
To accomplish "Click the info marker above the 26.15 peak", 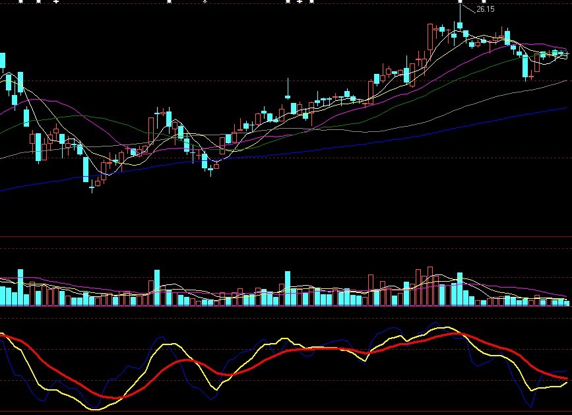I will click(x=460, y=2).
